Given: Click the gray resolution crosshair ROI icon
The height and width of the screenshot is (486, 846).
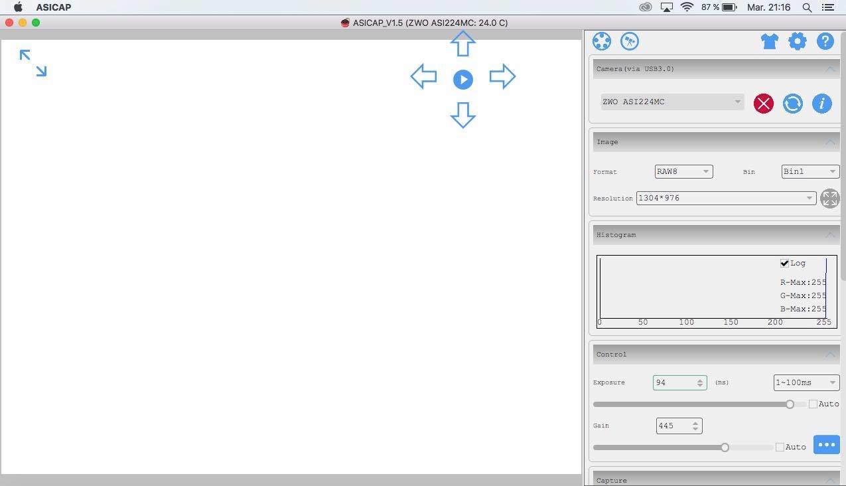Looking at the screenshot, I should point(829,199).
